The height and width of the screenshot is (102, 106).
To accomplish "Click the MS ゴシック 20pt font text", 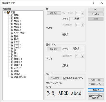I will coord(54,83).
